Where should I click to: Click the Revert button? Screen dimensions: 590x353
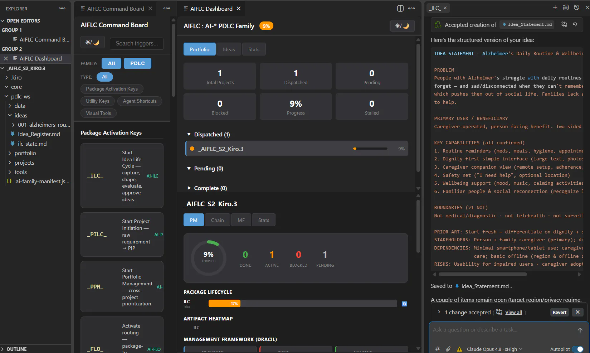560,312
